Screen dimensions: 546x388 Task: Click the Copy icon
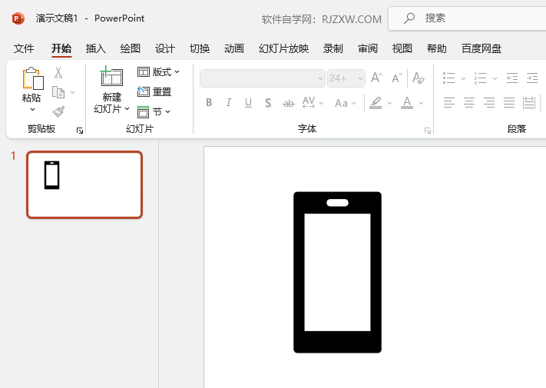pos(58,92)
